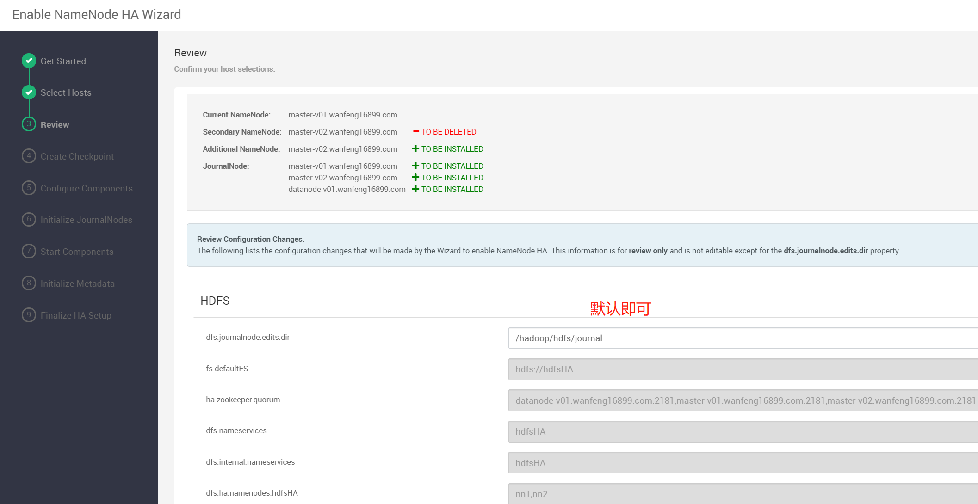
Task: Click green plus icon for Additional NameNode
Action: click(x=415, y=149)
